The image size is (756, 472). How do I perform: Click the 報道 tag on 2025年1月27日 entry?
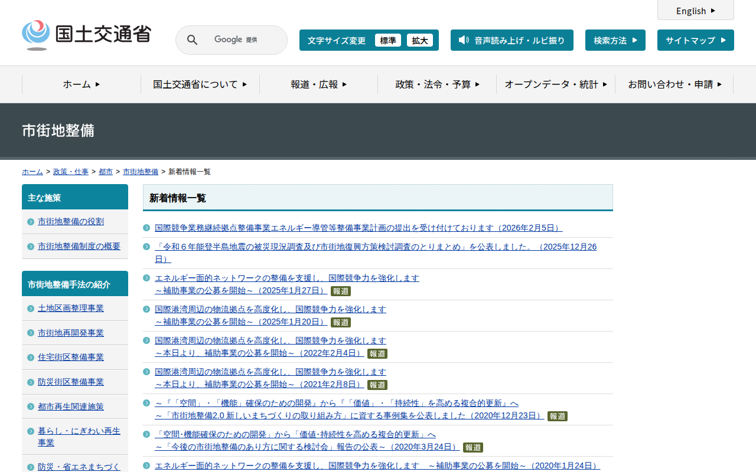(x=341, y=291)
